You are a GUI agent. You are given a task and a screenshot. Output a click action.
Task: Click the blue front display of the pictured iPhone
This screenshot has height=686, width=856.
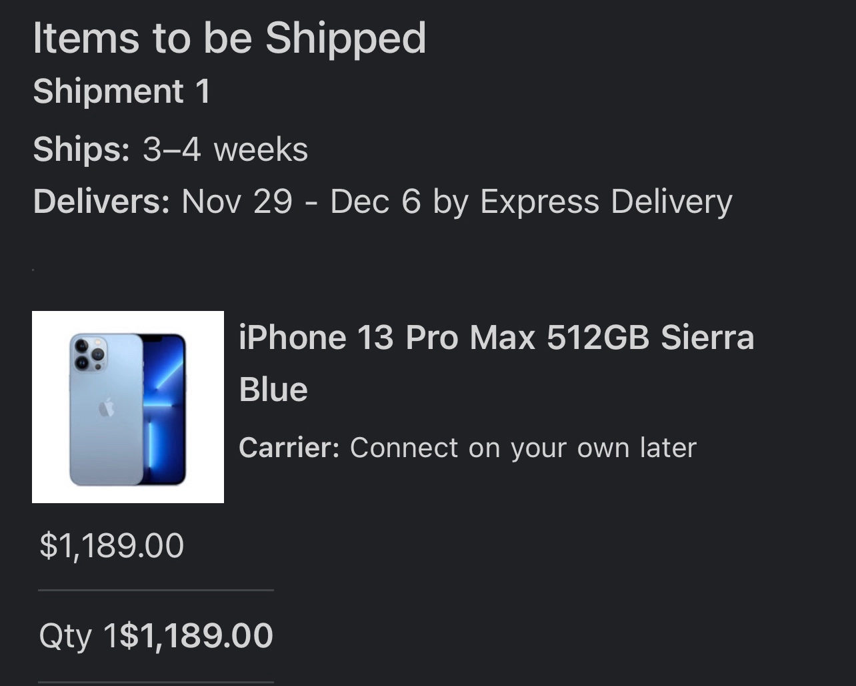(x=164, y=408)
